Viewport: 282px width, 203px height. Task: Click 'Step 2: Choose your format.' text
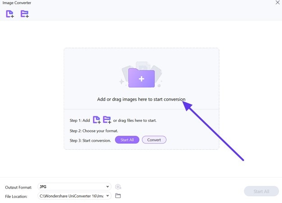pyautogui.click(x=94, y=131)
